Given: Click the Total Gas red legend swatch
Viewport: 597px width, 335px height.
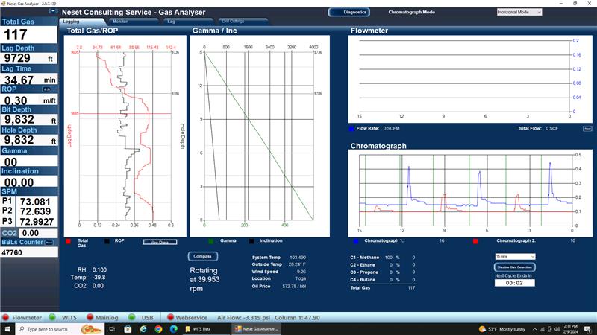Looking at the screenshot, I should coord(69,241).
